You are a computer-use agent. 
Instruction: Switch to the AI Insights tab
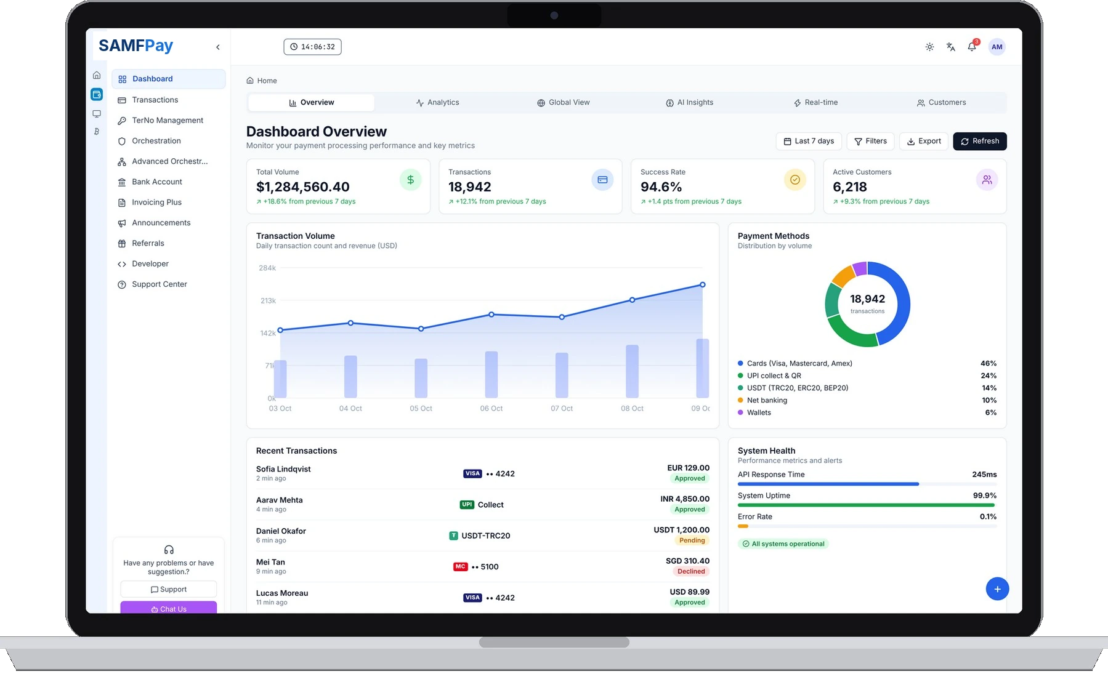coord(690,103)
